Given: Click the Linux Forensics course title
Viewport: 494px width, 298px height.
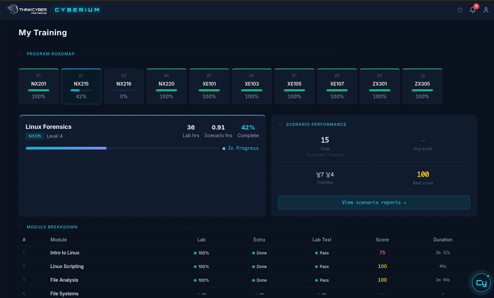Looking at the screenshot, I should 49,127.
